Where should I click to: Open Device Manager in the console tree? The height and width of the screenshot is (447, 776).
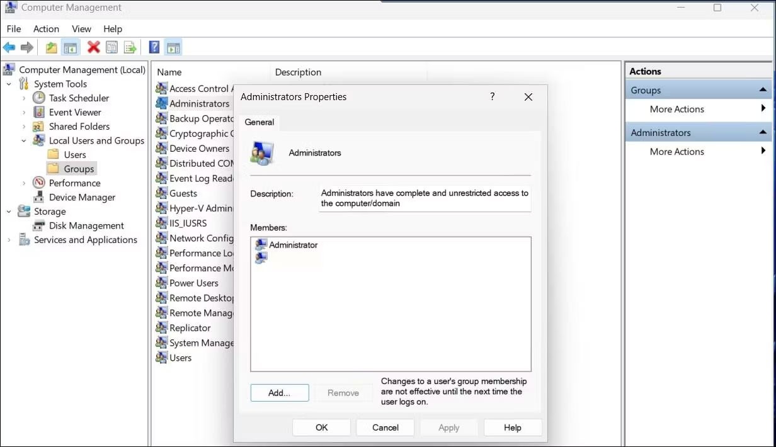[x=82, y=197]
